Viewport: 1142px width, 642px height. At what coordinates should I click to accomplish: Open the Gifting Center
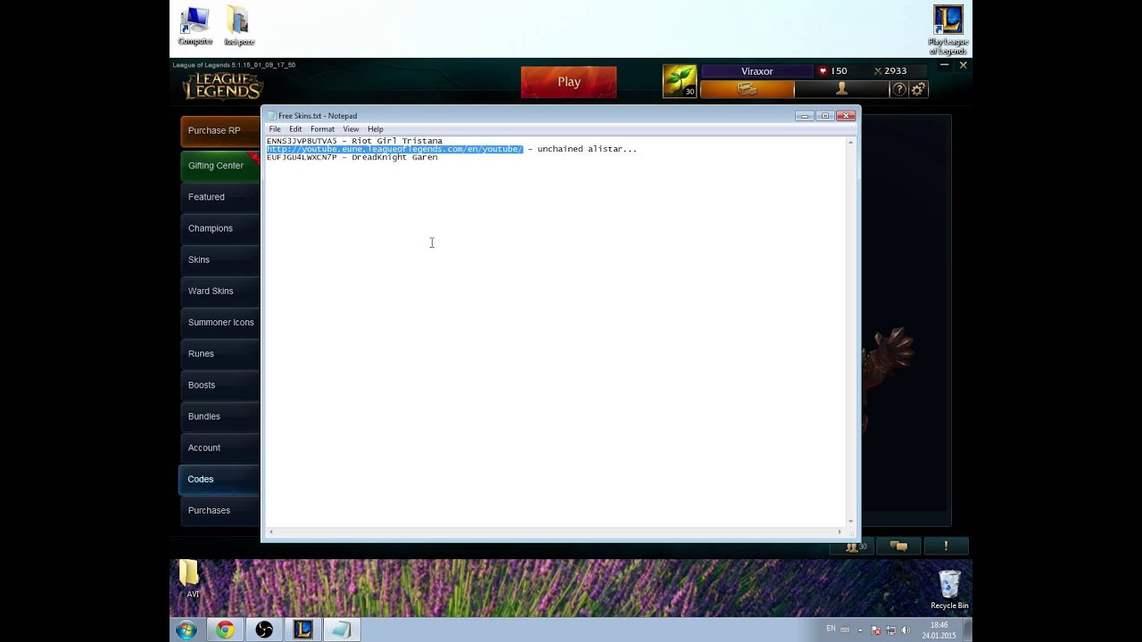tap(219, 166)
